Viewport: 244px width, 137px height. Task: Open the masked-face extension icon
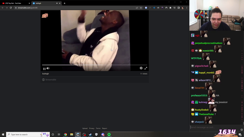158,8
